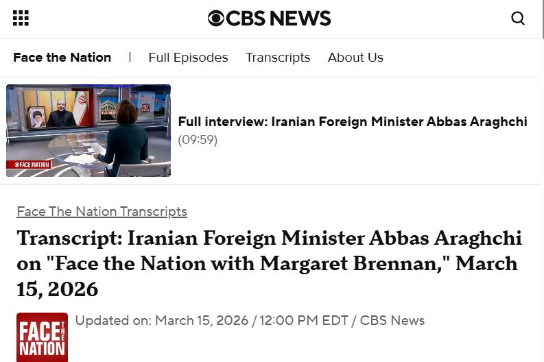Image resolution: width=544 pixels, height=362 pixels.
Task: Select Transcripts in the navigation bar
Action: click(x=278, y=58)
